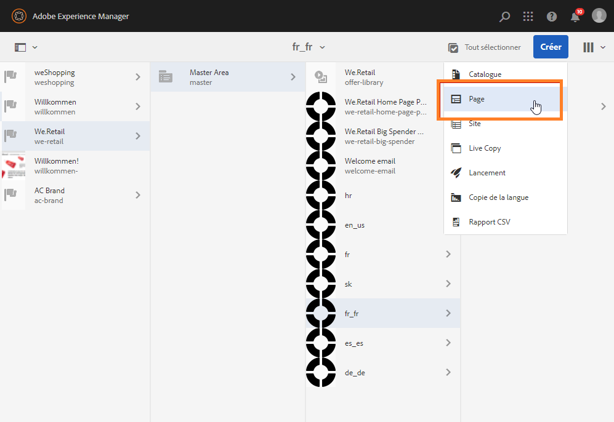The height and width of the screenshot is (422, 614).
Task: Click the Copie de la langue icon
Action: (456, 197)
